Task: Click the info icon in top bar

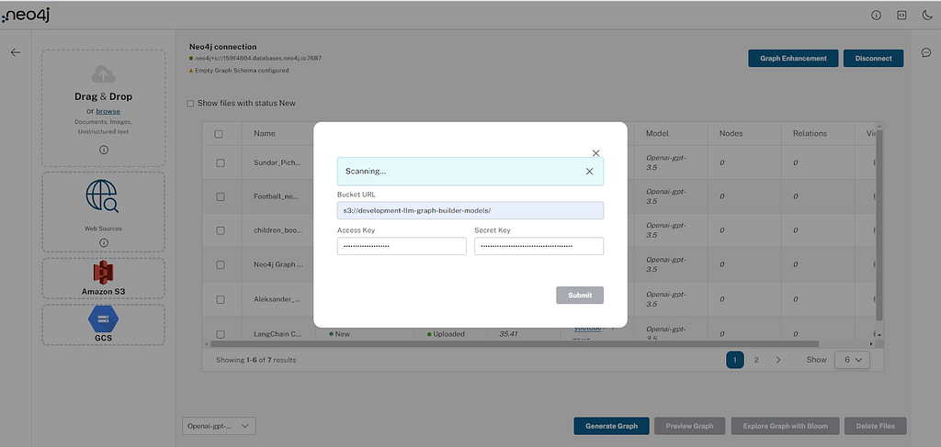Action: click(x=876, y=16)
